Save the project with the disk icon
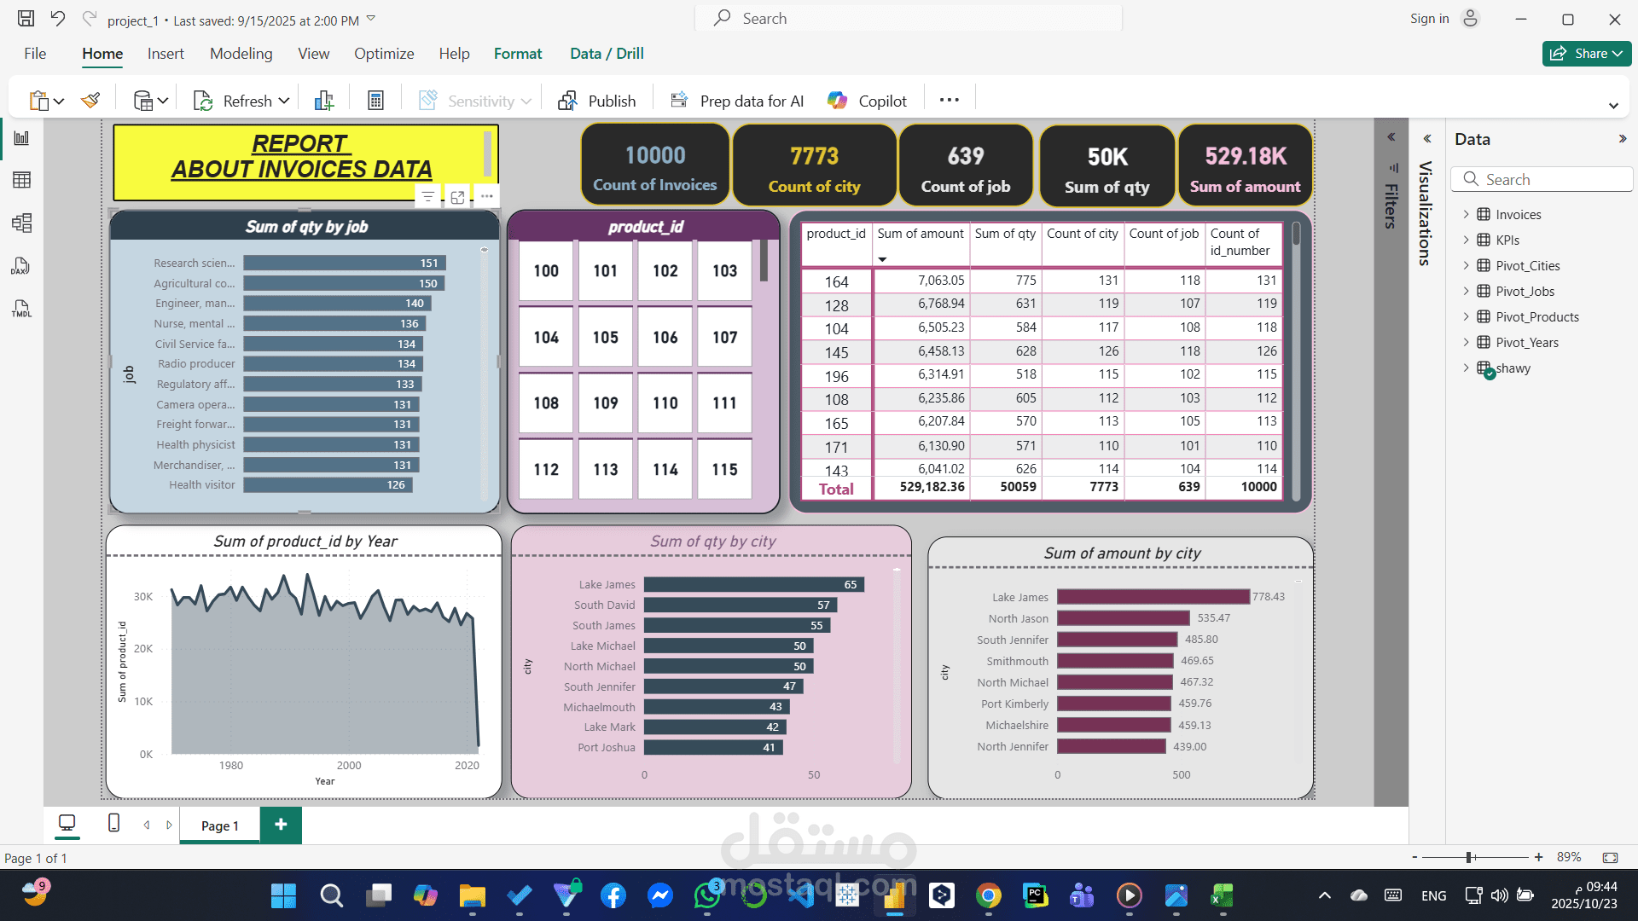The height and width of the screenshot is (921, 1638). (26, 18)
